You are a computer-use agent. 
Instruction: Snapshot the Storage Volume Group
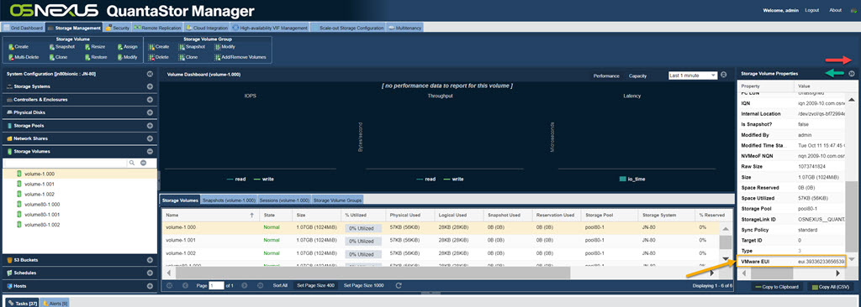tap(192, 47)
